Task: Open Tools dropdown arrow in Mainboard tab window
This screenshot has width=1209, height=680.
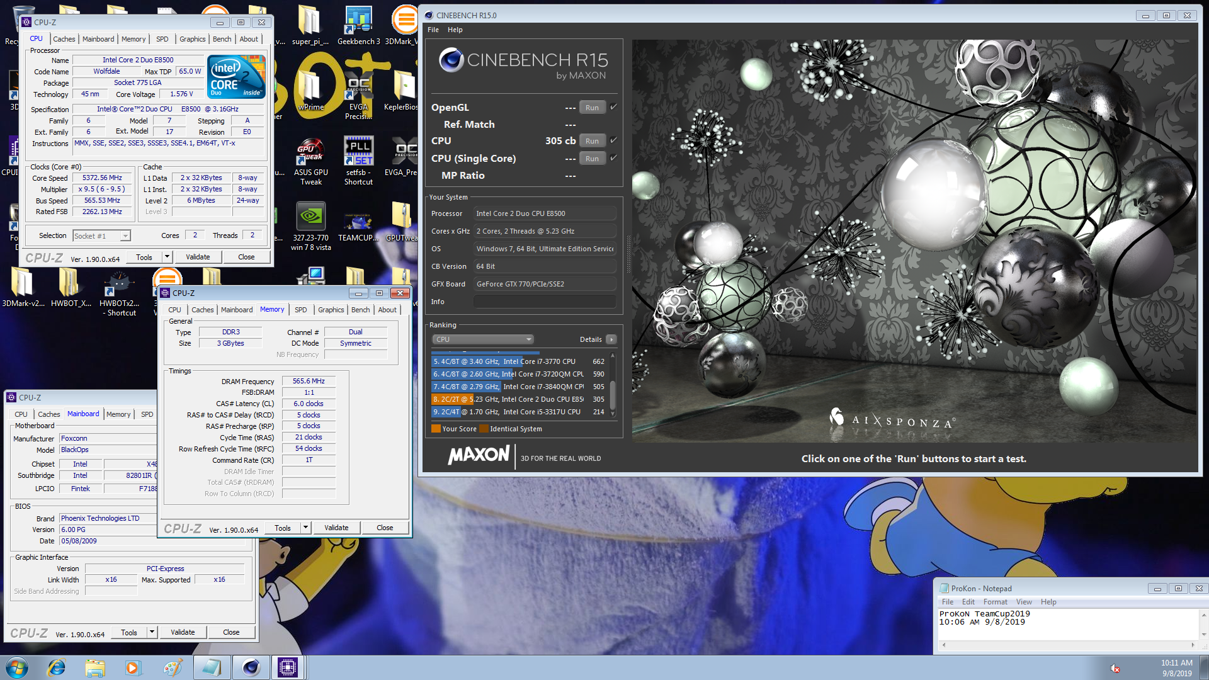Action: coord(152,632)
